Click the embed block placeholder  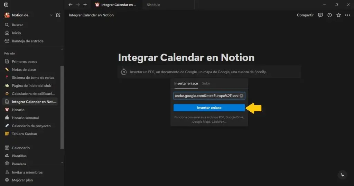click(209, 72)
